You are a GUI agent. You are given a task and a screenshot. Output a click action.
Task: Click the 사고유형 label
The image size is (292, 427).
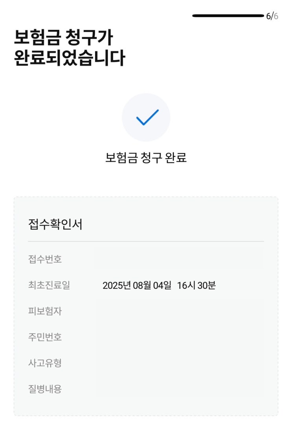pyautogui.click(x=45, y=363)
